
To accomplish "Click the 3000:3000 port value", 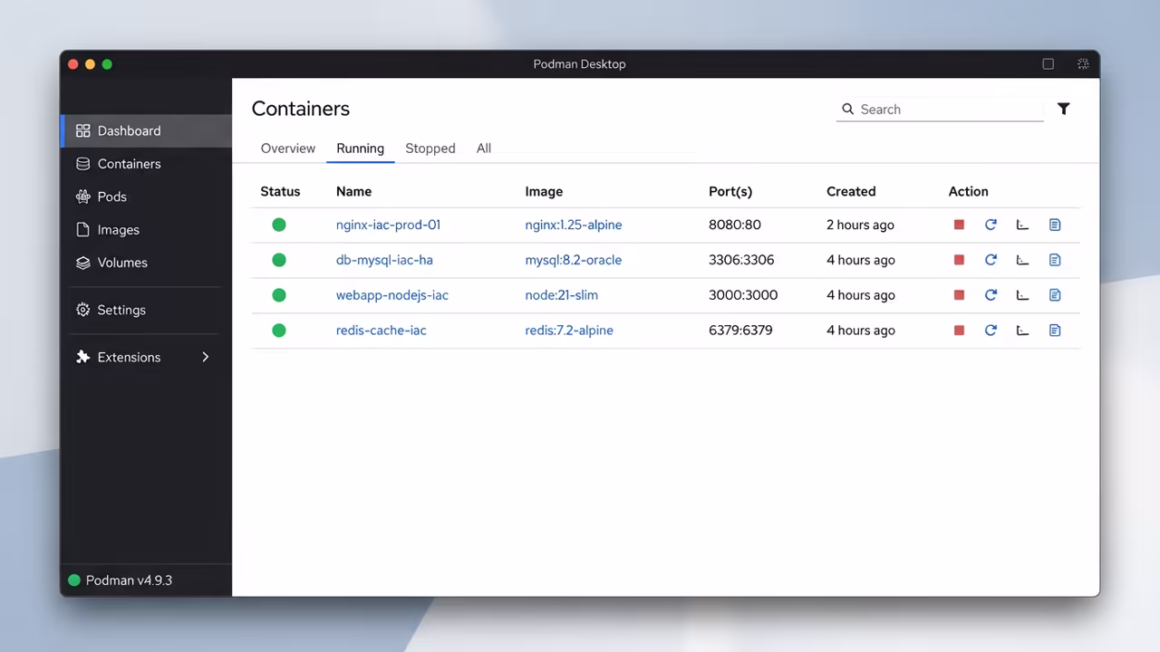I will [x=743, y=295].
